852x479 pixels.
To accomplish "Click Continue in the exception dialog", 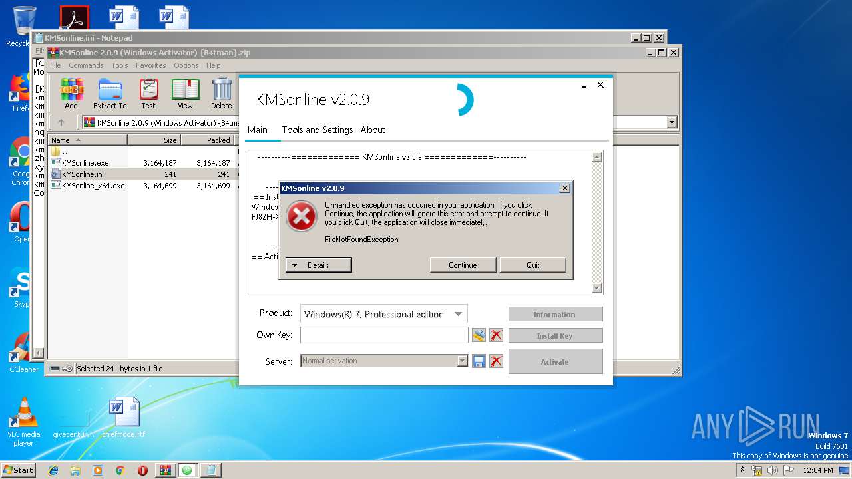I will click(463, 265).
